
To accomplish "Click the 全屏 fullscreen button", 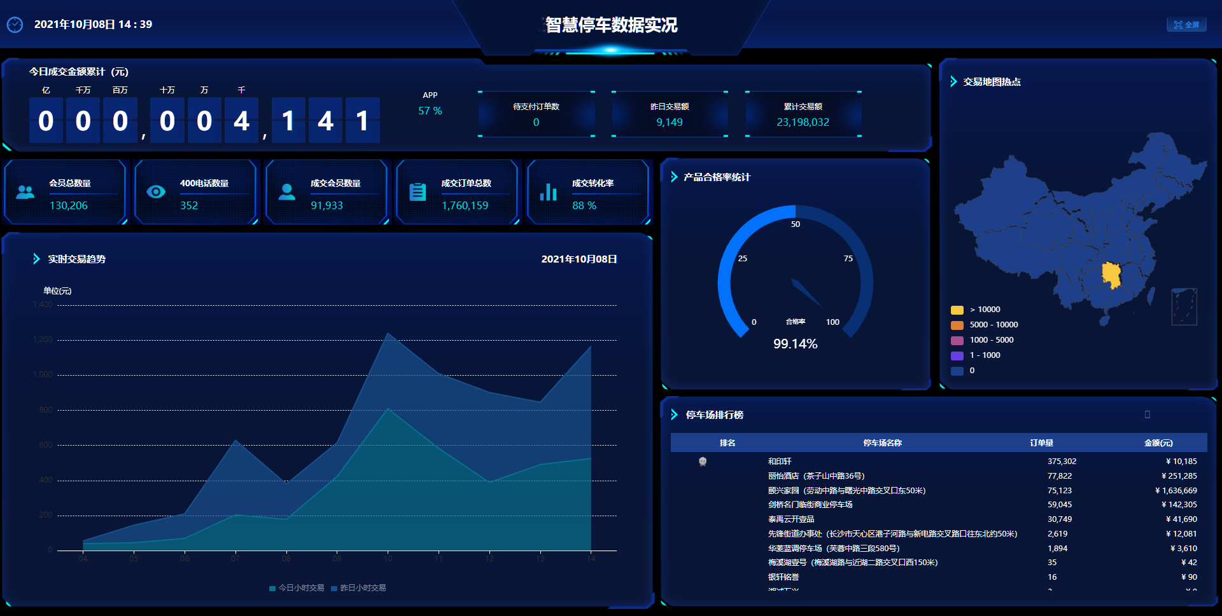I will [1186, 25].
